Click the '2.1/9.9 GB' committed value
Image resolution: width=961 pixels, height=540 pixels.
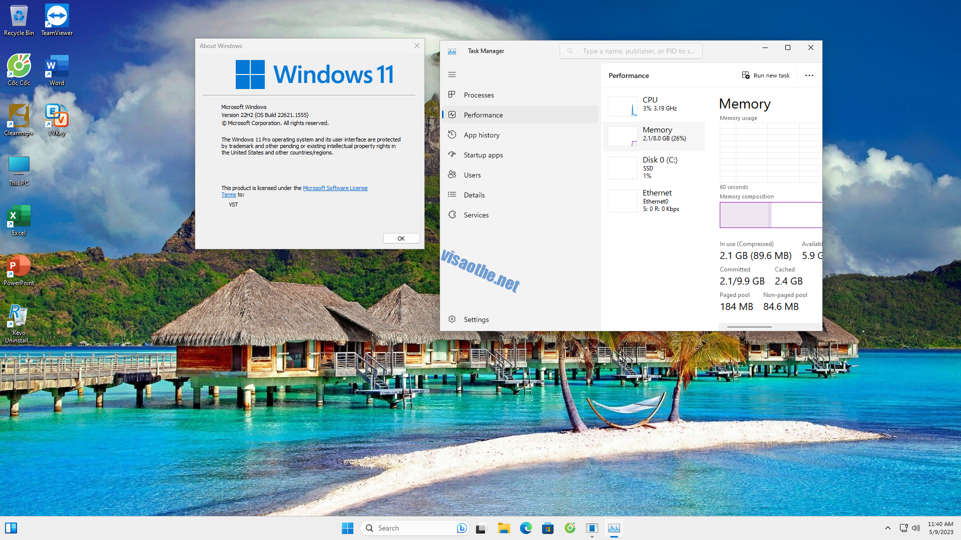[x=742, y=281]
